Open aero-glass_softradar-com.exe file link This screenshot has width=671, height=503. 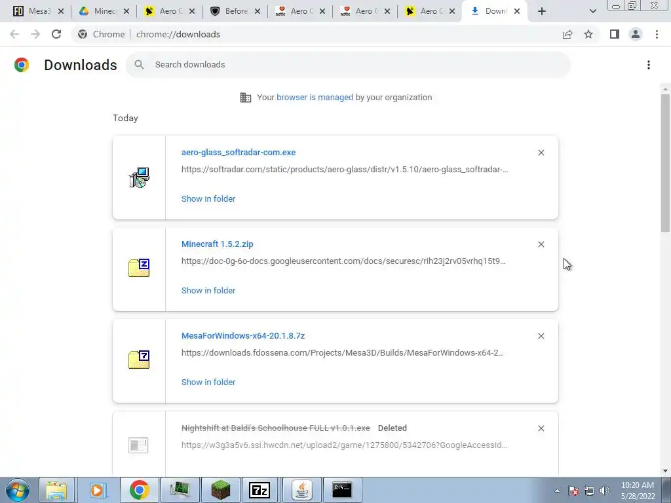tap(239, 152)
